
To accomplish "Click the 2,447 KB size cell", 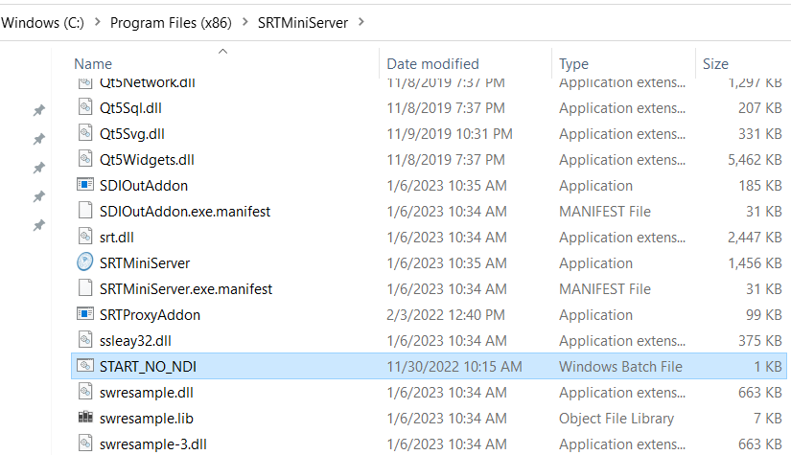I will click(755, 238).
